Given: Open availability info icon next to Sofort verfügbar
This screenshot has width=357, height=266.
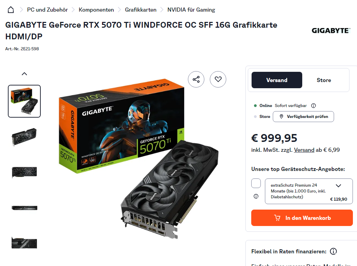Looking at the screenshot, I should tap(314, 106).
